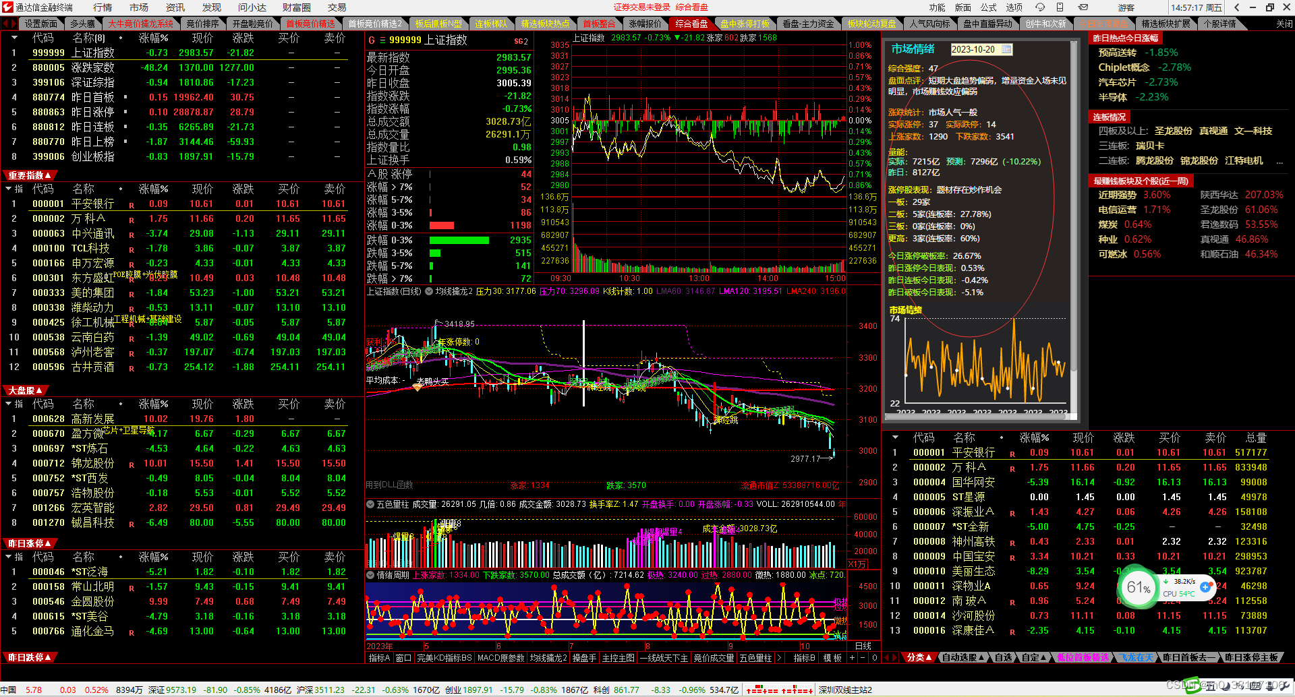Image resolution: width=1295 pixels, height=697 pixels.
Task: Select the 000568 泸州老窖 row
Action: [182, 352]
